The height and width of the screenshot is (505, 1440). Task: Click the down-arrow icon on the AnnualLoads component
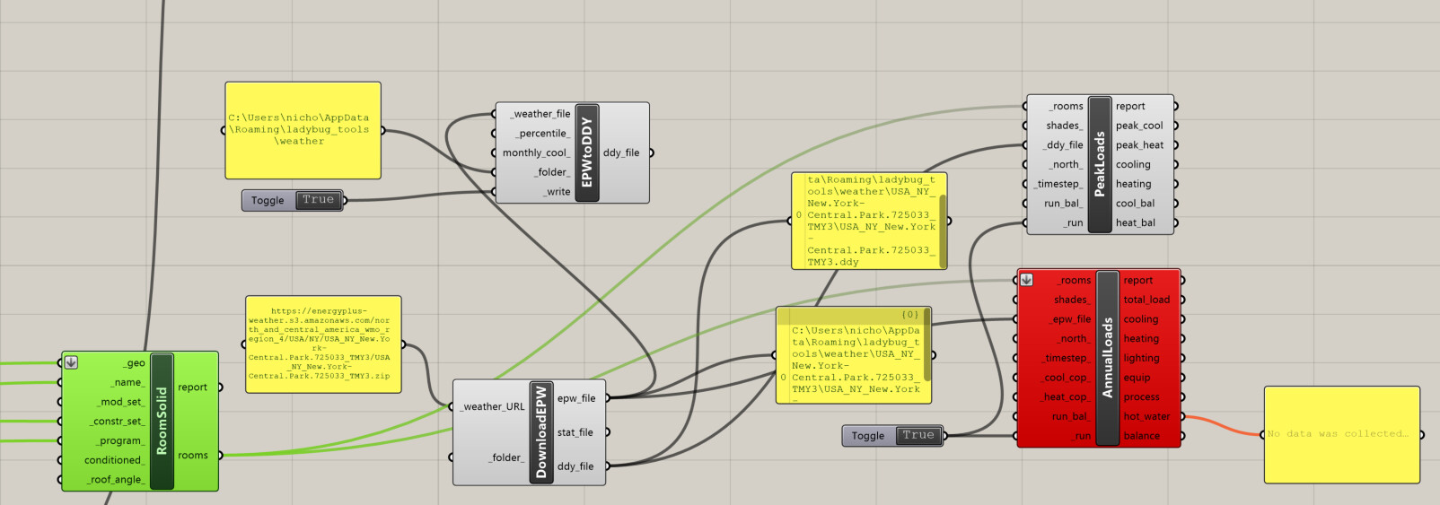click(1026, 280)
